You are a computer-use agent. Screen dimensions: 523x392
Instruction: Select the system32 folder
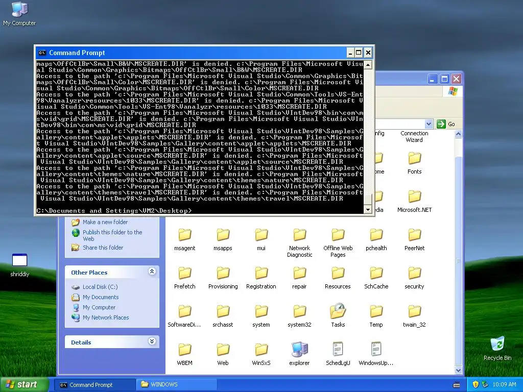pyautogui.click(x=299, y=316)
